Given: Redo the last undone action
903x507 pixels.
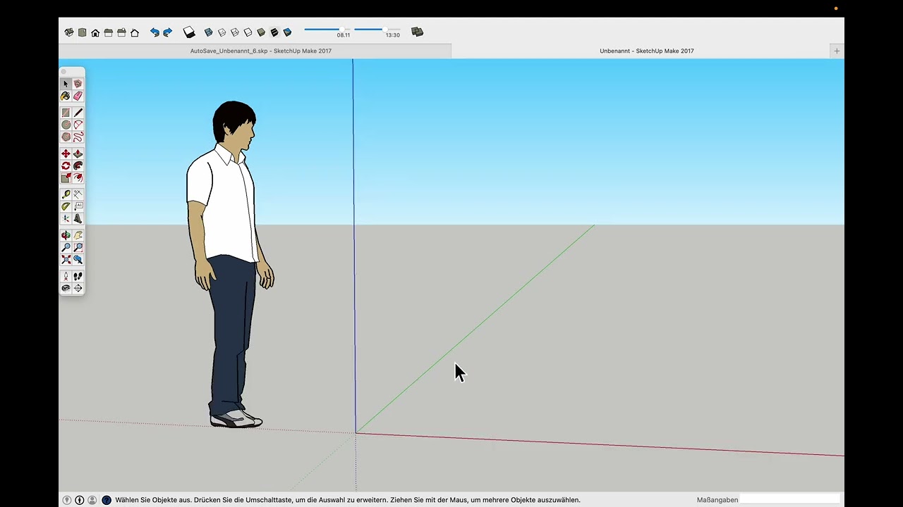Looking at the screenshot, I should tap(167, 32).
